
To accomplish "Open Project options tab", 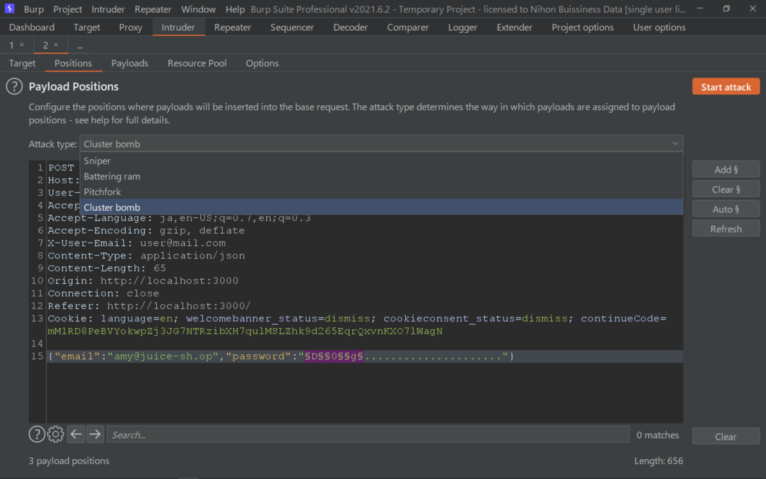I will [x=583, y=27].
